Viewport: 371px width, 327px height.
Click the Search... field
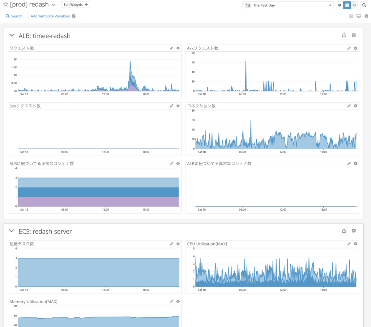click(15, 16)
